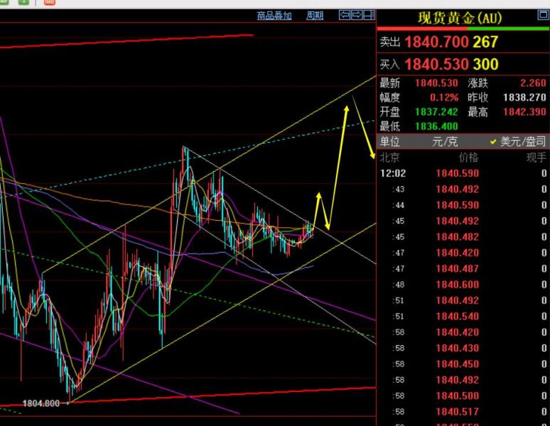This screenshot has height=426, width=550.
Task: Click the 现货黄金(AU) title header
Action: [460, 18]
